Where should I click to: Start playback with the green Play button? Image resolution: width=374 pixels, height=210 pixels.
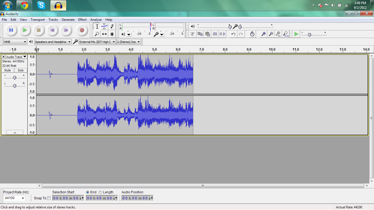tap(25, 30)
